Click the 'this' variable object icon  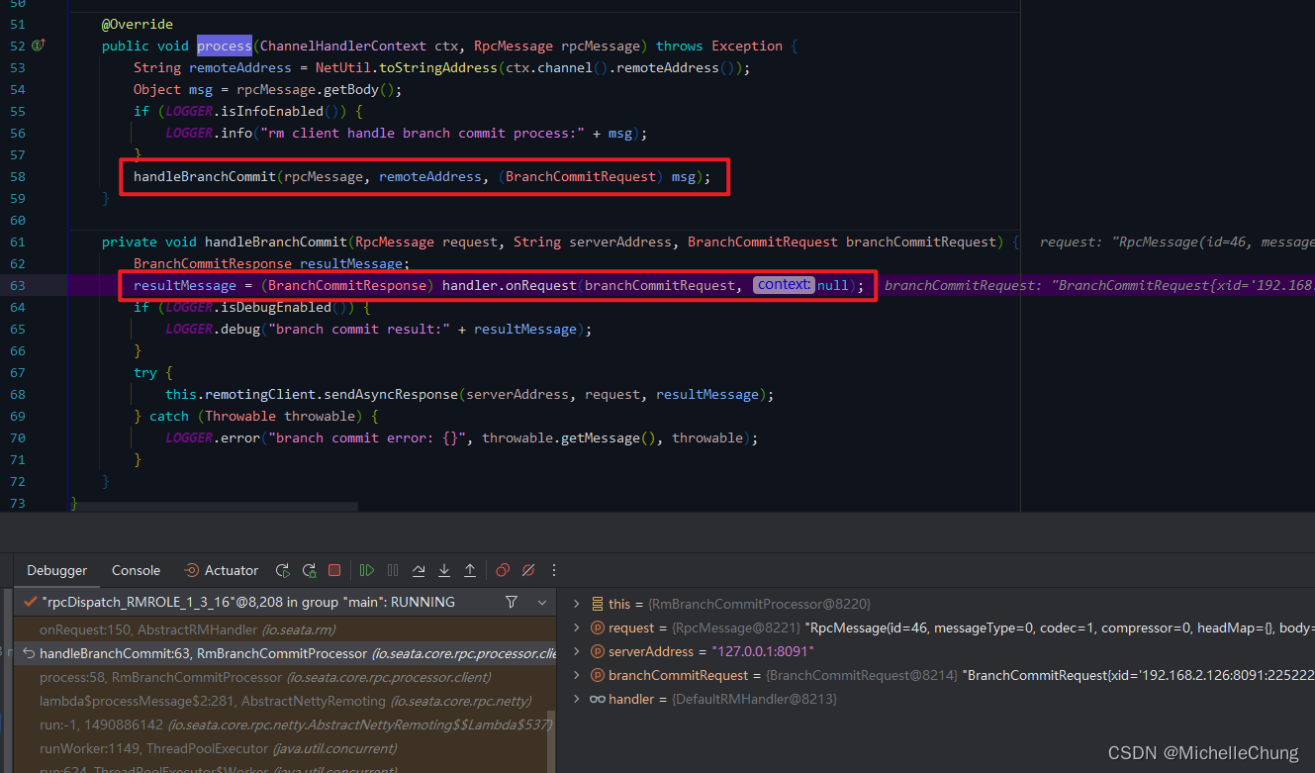coord(597,604)
